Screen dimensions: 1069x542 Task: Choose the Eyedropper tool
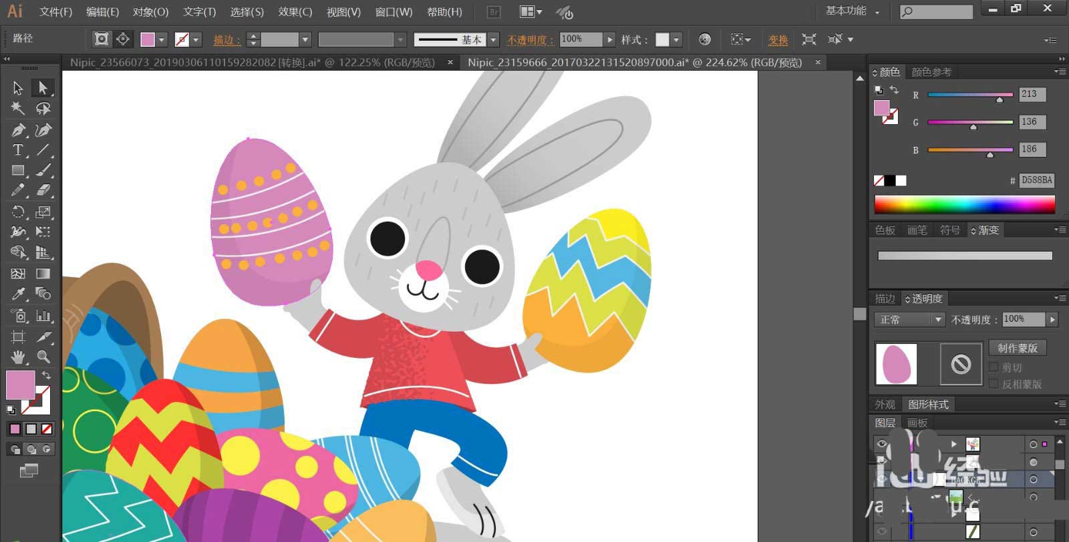(x=18, y=294)
